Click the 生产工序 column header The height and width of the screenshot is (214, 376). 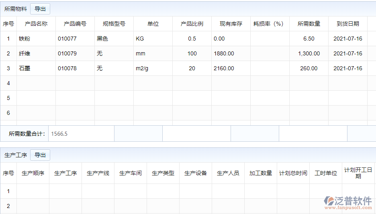pos(65,173)
